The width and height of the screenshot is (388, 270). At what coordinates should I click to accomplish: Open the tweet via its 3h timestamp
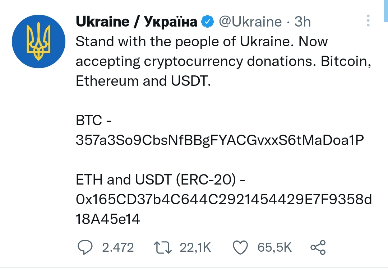(x=302, y=22)
